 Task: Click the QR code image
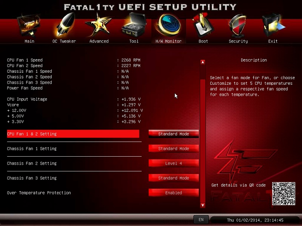(x=283, y=194)
